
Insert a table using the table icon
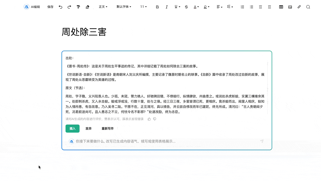point(281,7)
